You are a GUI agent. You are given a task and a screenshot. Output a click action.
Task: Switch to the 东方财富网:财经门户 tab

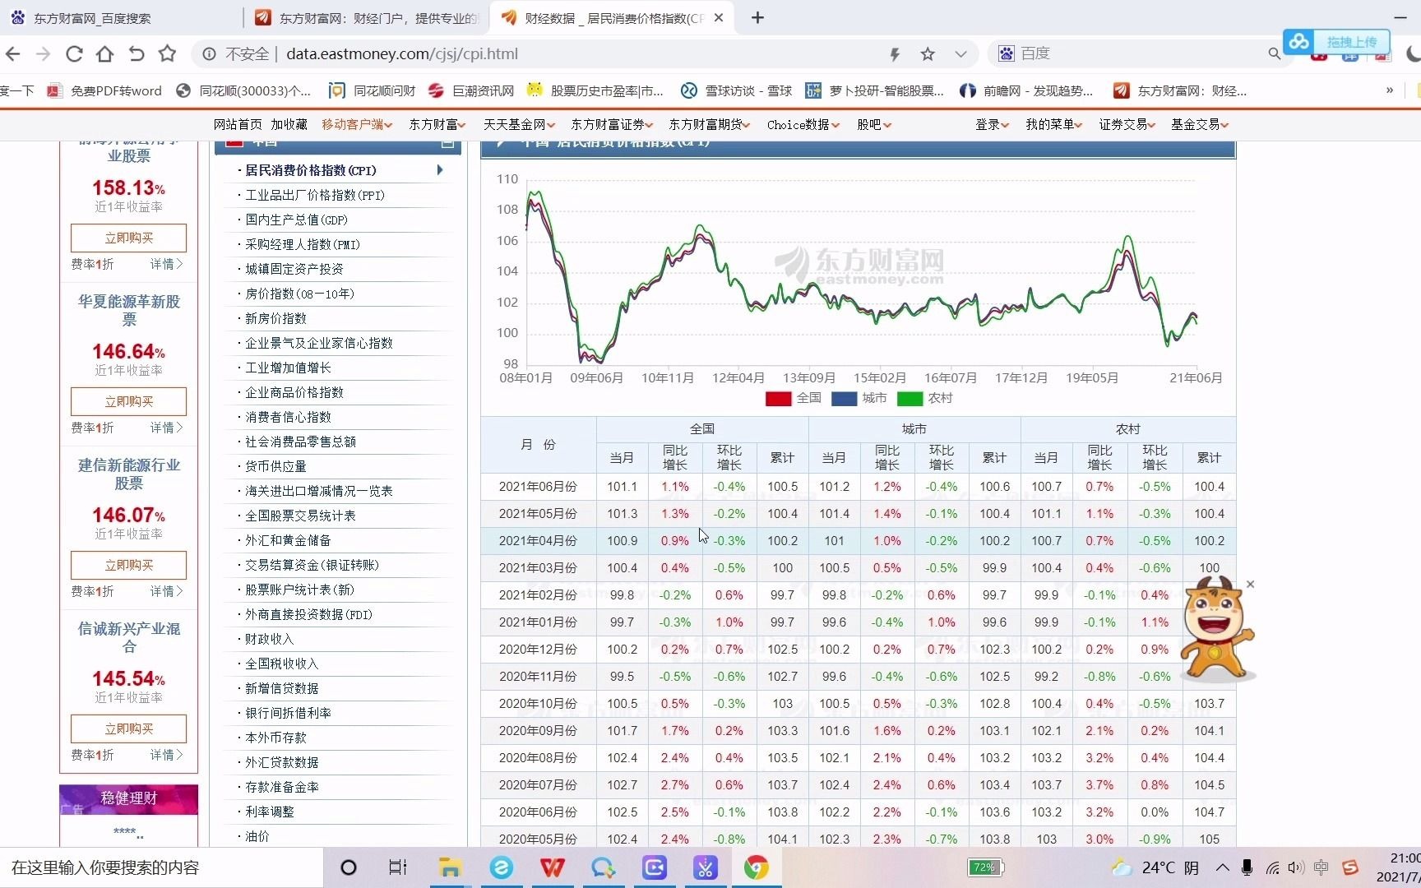click(x=368, y=18)
